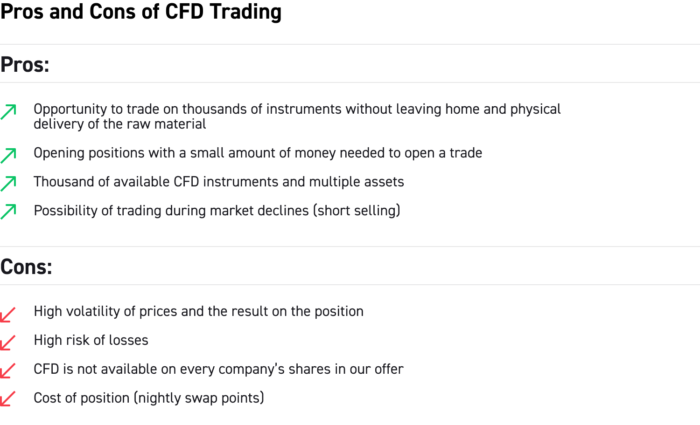Viewport: 700px width, 425px height.
Task: Click 'Opportunity to trade on thousands of instruments' text
Action: pos(297,109)
